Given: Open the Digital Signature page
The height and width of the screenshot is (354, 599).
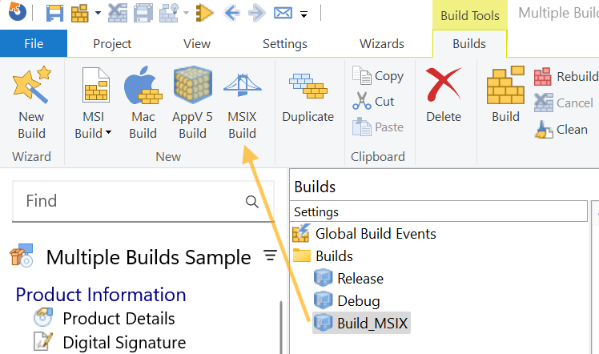Looking at the screenshot, I should point(110,342).
